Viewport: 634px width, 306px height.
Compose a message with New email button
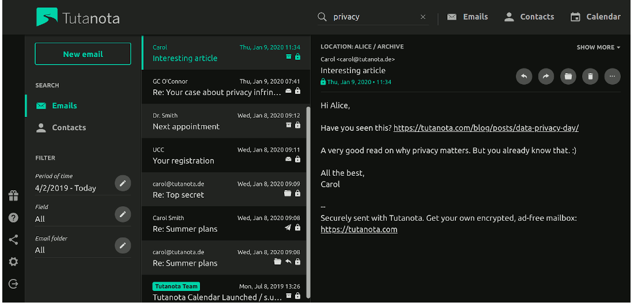pyautogui.click(x=83, y=54)
